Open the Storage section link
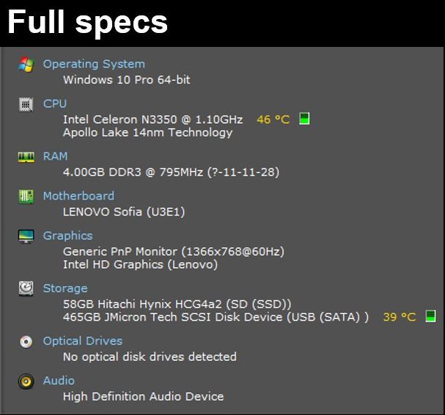The width and height of the screenshot is (445, 415). pos(65,289)
